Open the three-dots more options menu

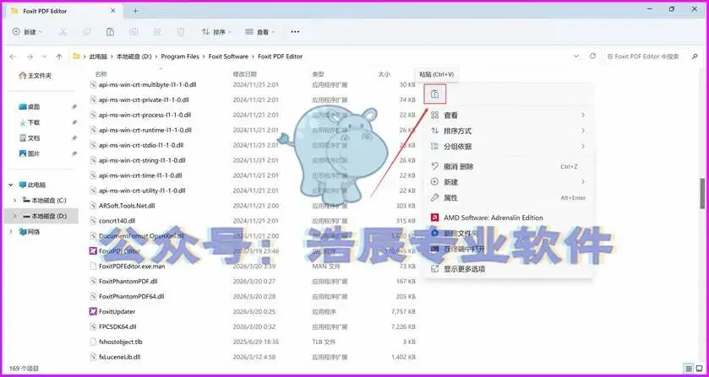tap(295, 32)
